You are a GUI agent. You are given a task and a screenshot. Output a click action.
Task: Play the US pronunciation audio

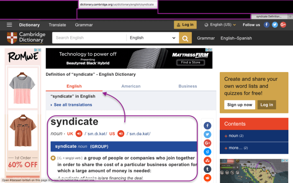tap(121, 134)
